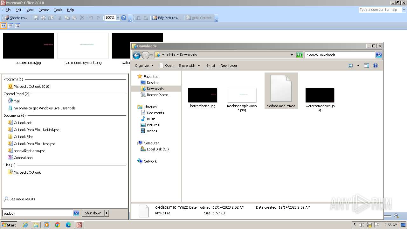This screenshot has width=407, height=229.
Task: Open the Help menu
Action: tap(71, 10)
